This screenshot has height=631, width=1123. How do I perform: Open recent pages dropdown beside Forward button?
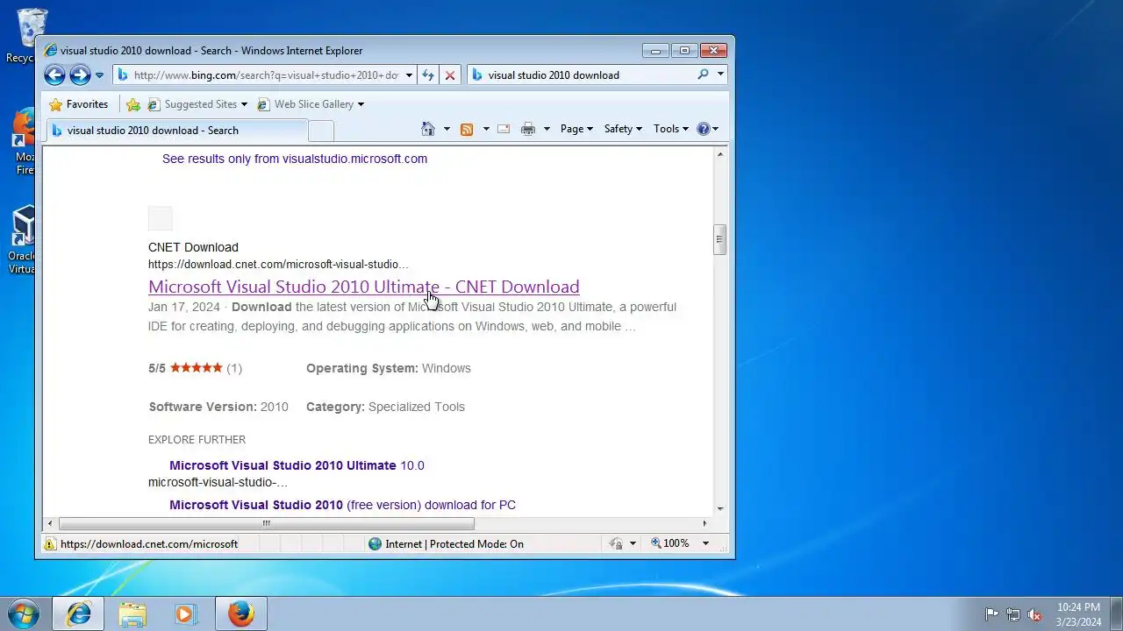(x=99, y=75)
